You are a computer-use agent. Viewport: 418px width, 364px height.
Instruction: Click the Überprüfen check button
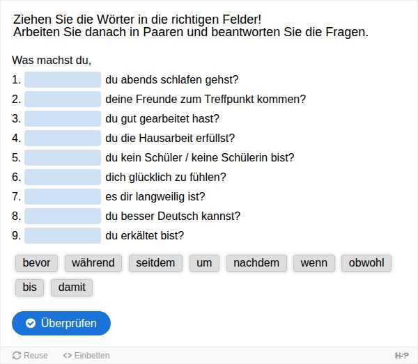61,323
